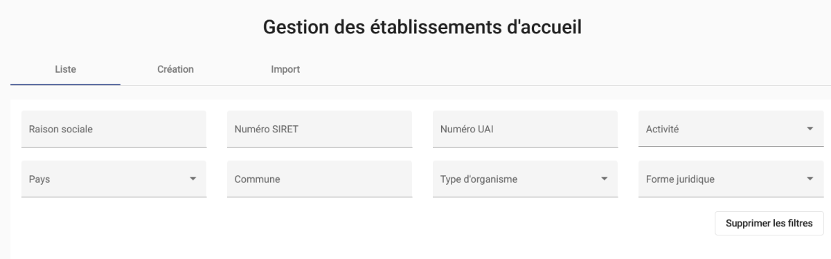Click the blue active indicator under Liste
This screenshot has height=259, width=831.
pos(65,84)
